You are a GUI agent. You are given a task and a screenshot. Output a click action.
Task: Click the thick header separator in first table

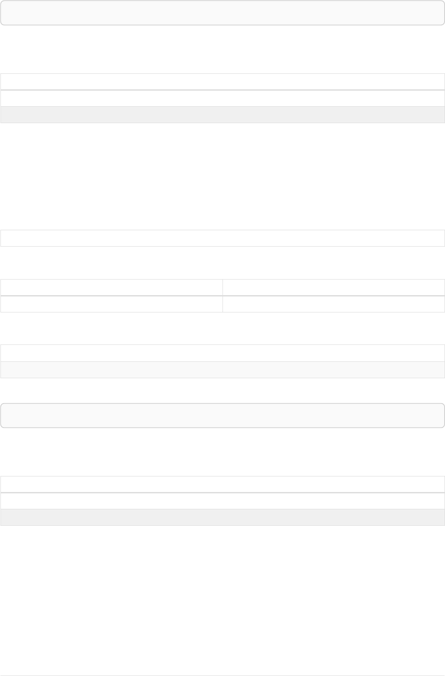tap(222, 90)
